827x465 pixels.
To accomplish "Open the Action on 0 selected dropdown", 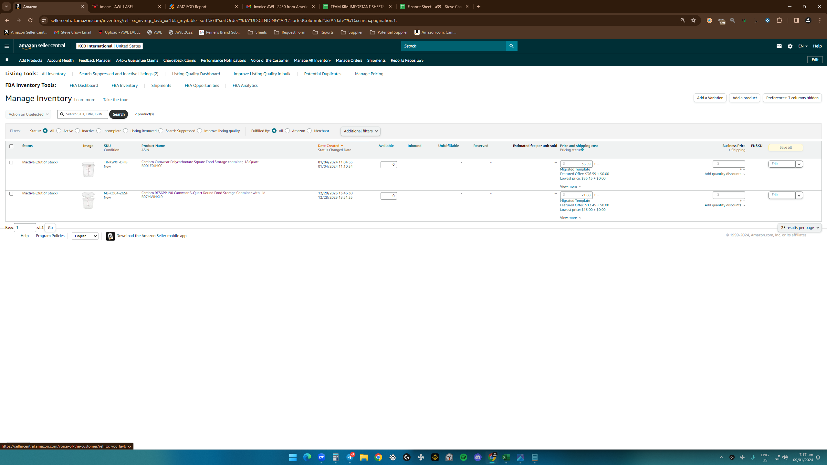I will tap(28, 114).
